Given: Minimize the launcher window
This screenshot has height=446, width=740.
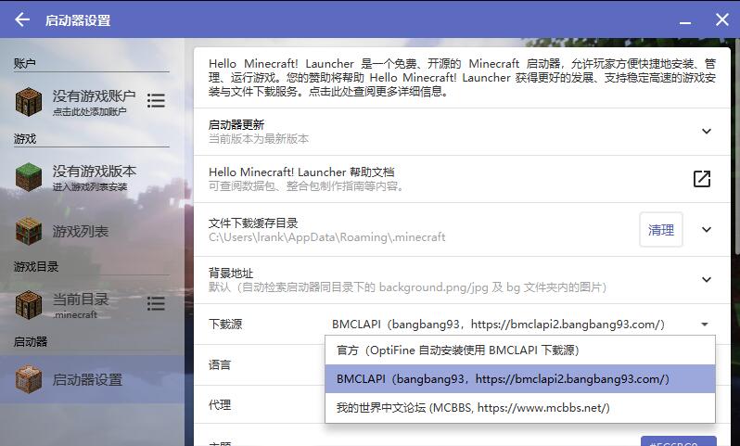Looking at the screenshot, I should pyautogui.click(x=685, y=21).
